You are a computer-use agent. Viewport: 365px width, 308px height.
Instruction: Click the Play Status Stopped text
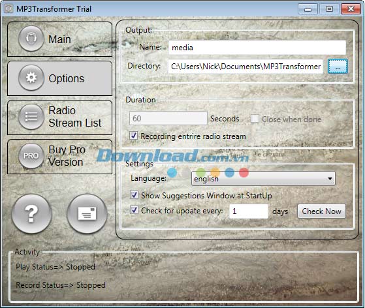[x=56, y=267]
